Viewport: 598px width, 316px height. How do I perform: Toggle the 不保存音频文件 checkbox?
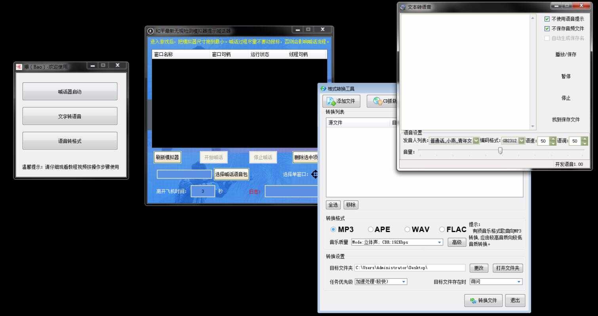pos(547,29)
